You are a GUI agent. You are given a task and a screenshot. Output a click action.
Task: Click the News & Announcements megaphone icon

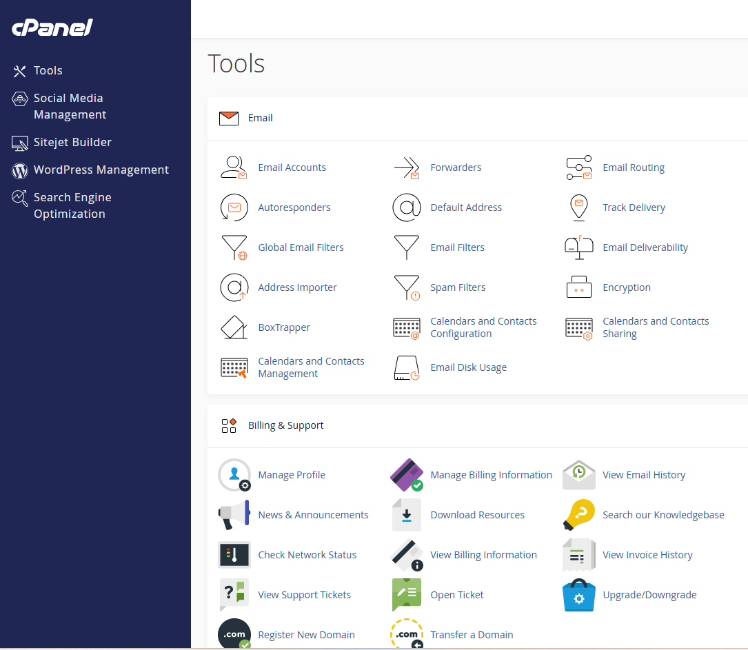click(234, 515)
